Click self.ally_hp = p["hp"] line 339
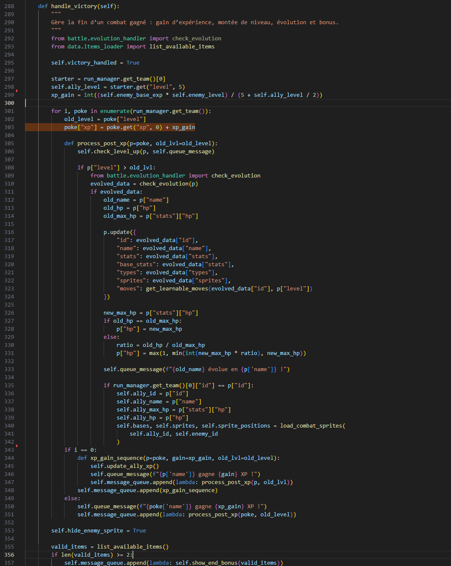 (x=152, y=418)
